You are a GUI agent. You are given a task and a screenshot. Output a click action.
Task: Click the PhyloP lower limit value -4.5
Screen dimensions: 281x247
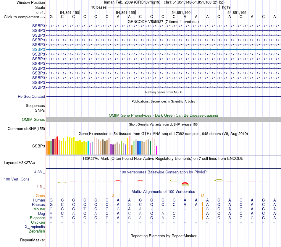pyautogui.click(x=38, y=187)
